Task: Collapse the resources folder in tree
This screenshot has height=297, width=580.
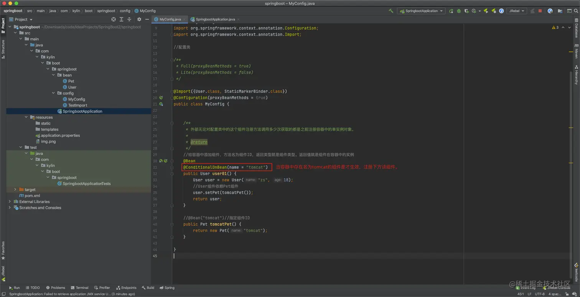Action: click(x=26, y=117)
